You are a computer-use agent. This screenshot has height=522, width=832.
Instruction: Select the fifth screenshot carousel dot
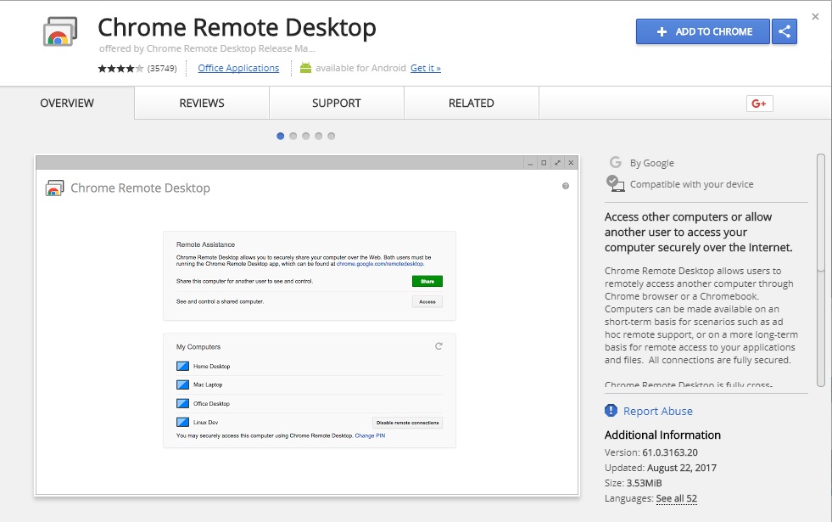(x=331, y=136)
